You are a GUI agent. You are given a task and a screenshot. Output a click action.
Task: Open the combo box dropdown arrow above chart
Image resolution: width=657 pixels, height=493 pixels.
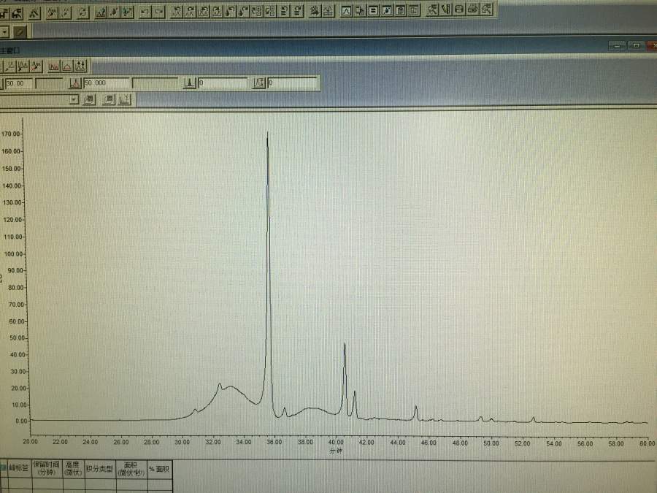pos(74,99)
